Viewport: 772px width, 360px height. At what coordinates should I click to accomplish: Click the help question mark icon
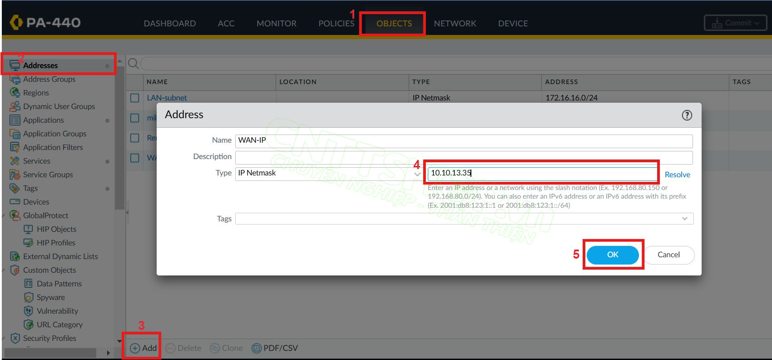pyautogui.click(x=687, y=115)
